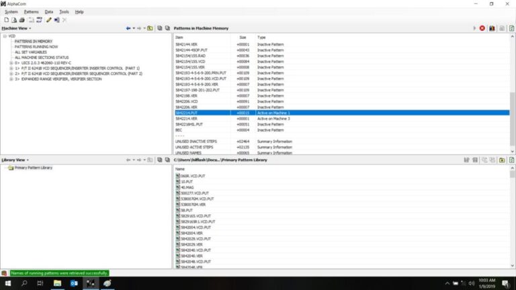Open the Tools menu
This screenshot has height=290, width=516.
click(x=64, y=12)
